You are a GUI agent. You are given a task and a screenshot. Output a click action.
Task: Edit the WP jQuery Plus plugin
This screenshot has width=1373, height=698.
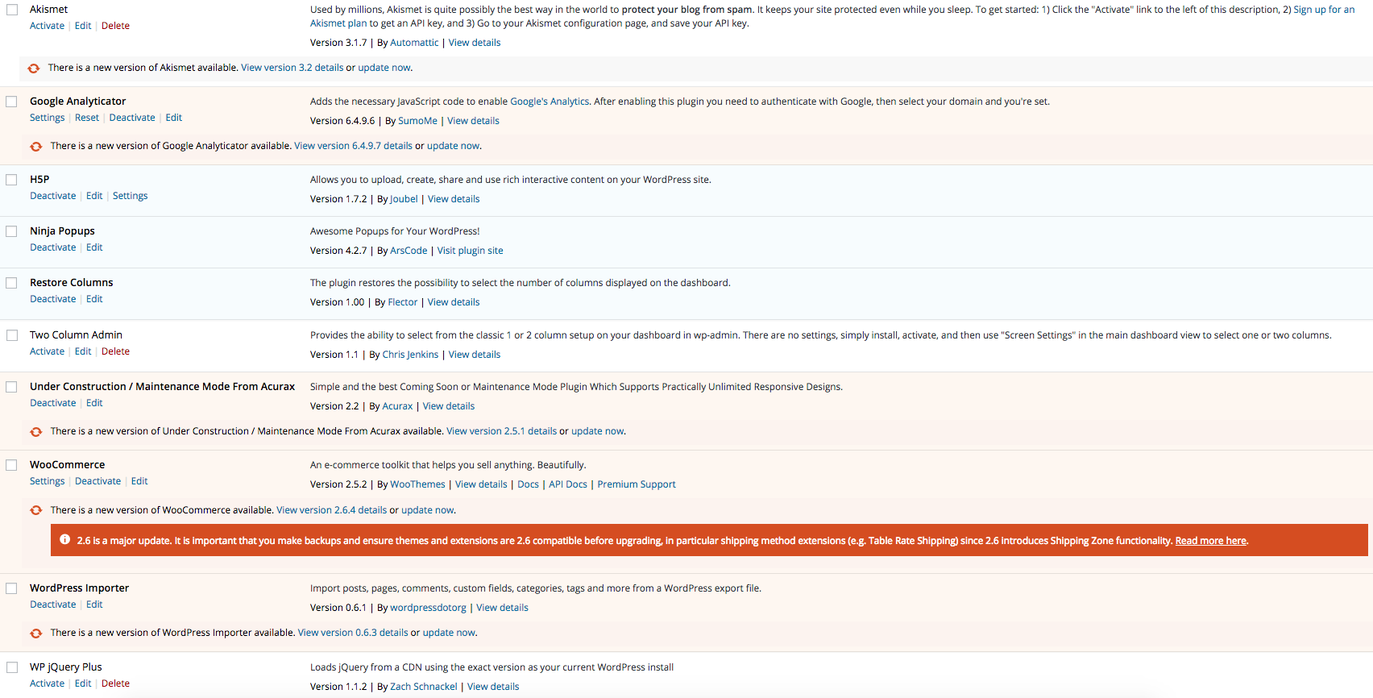[83, 683]
